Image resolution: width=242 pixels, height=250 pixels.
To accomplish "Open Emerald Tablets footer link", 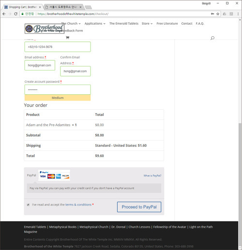I will [x=35, y=227].
